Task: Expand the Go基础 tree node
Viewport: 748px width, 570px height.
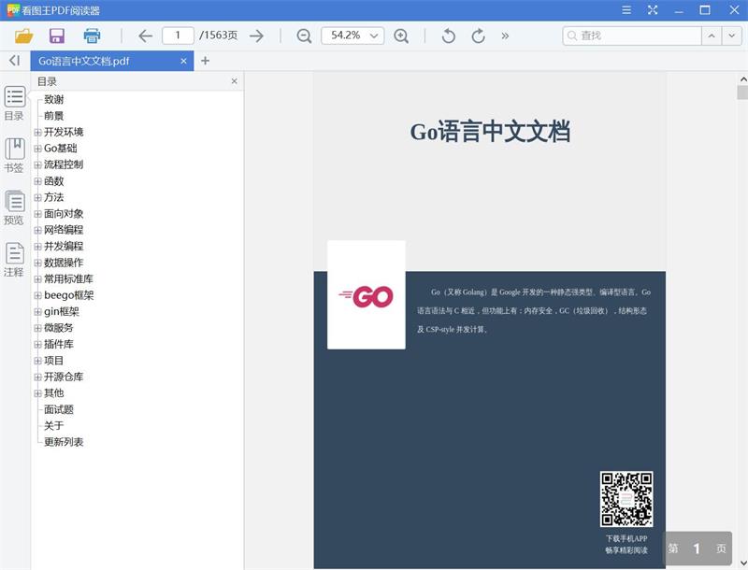Action: pyautogui.click(x=37, y=149)
